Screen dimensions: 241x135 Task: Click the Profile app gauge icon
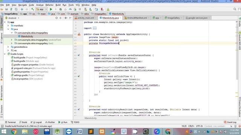(70, 9)
